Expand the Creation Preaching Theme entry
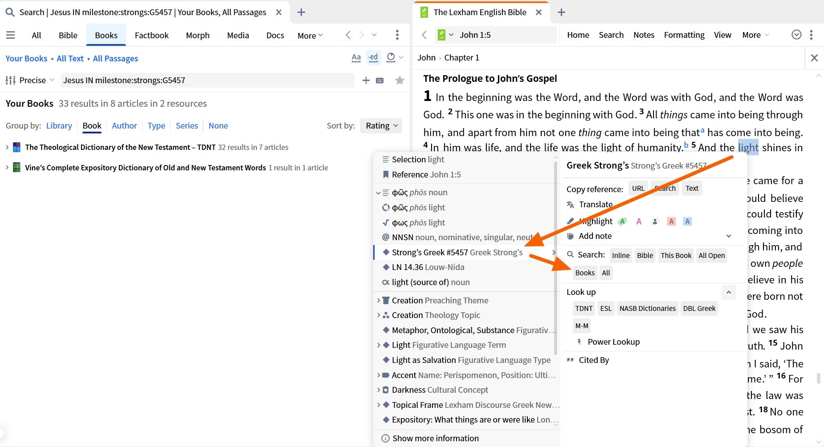 coord(379,300)
